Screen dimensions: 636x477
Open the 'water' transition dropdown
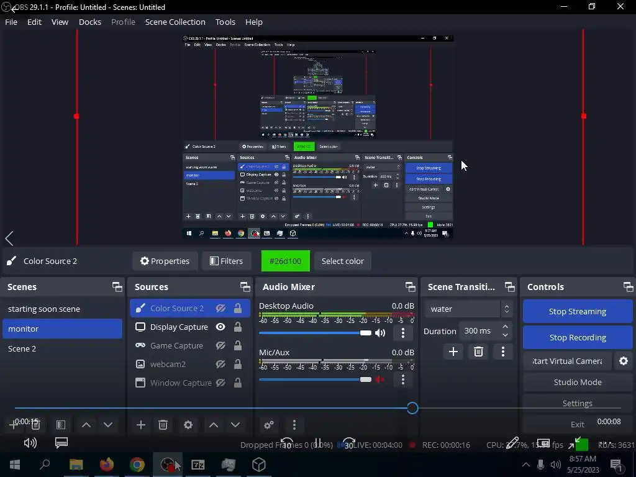(470, 309)
